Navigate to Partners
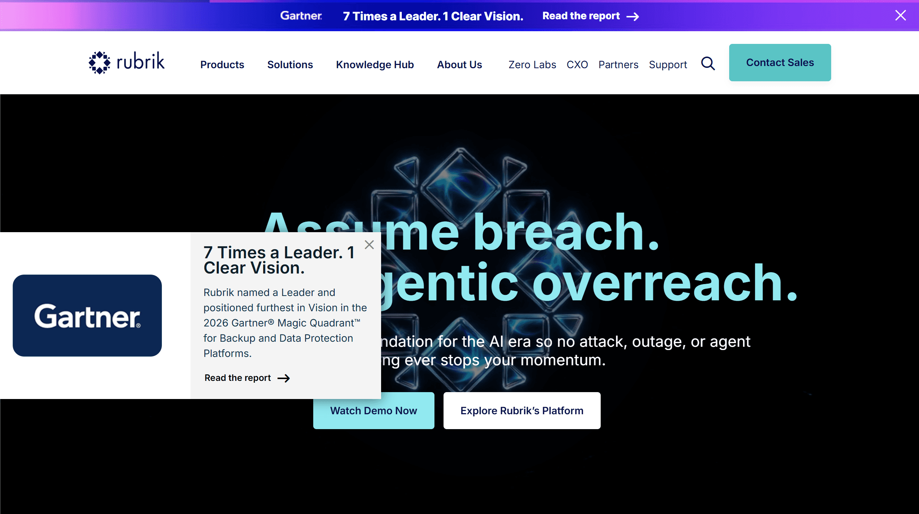Screen dimensions: 919x514 618,65
